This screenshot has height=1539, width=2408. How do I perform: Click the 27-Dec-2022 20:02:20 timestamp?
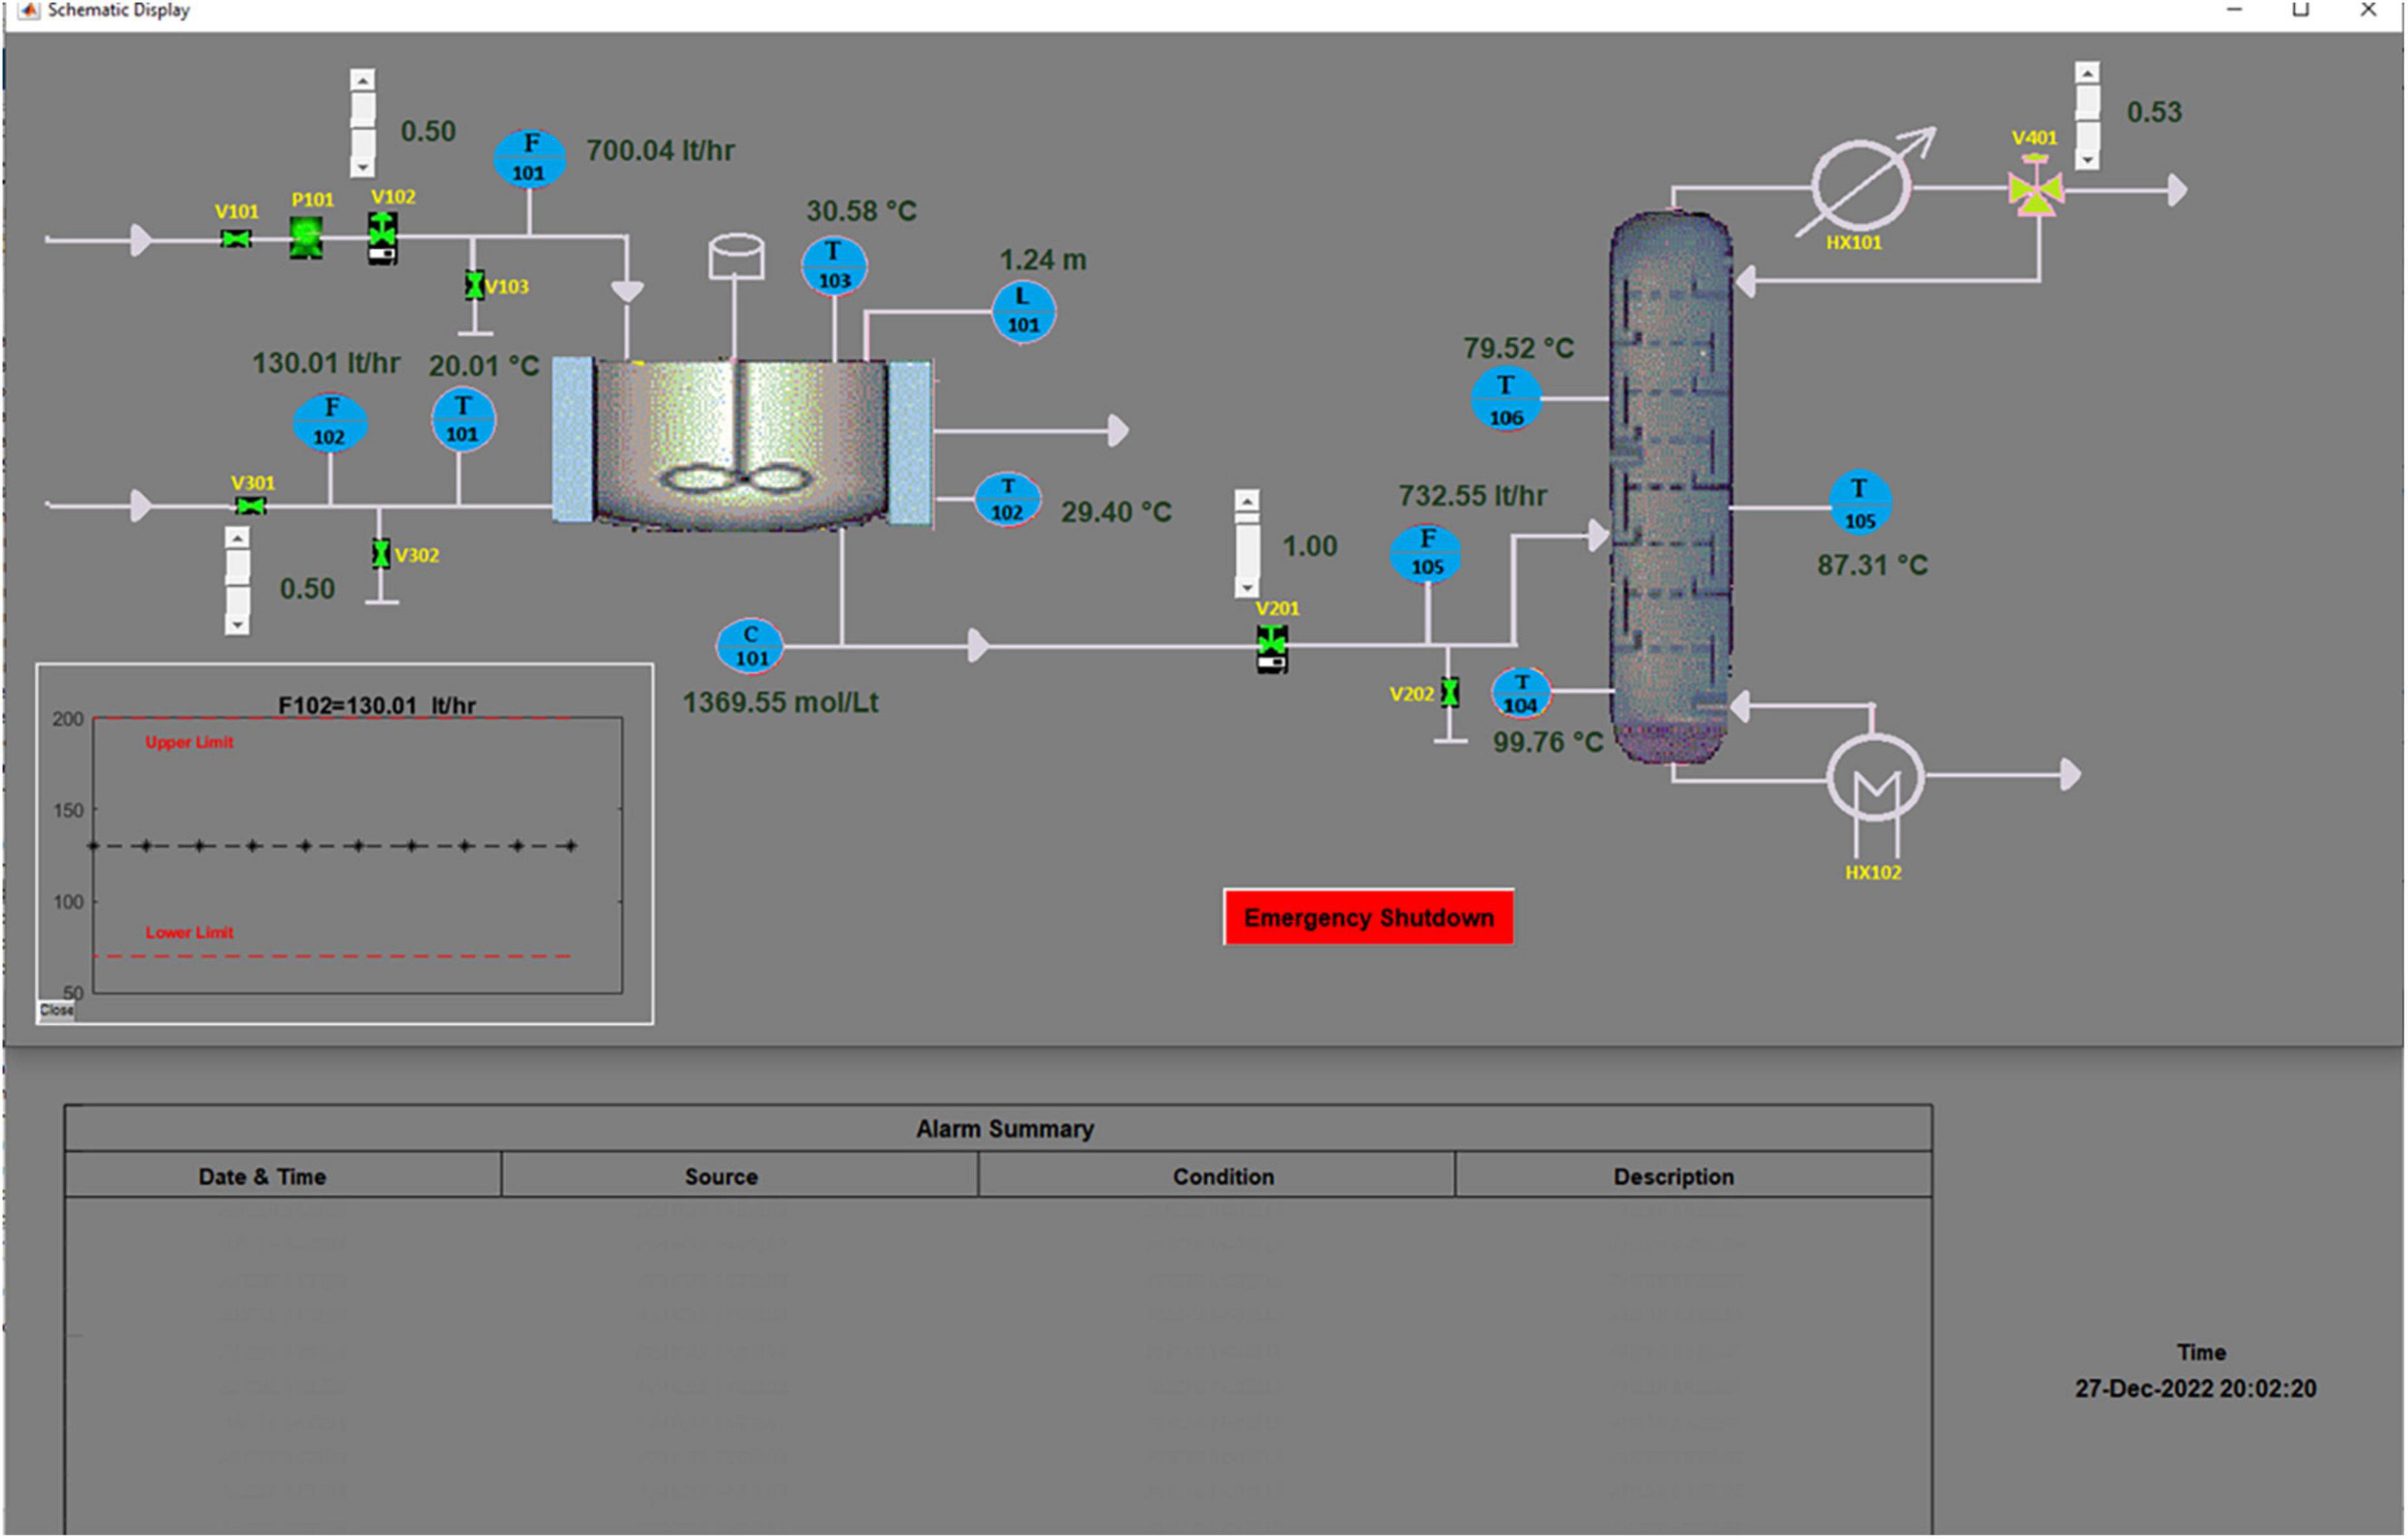coord(2195,1388)
